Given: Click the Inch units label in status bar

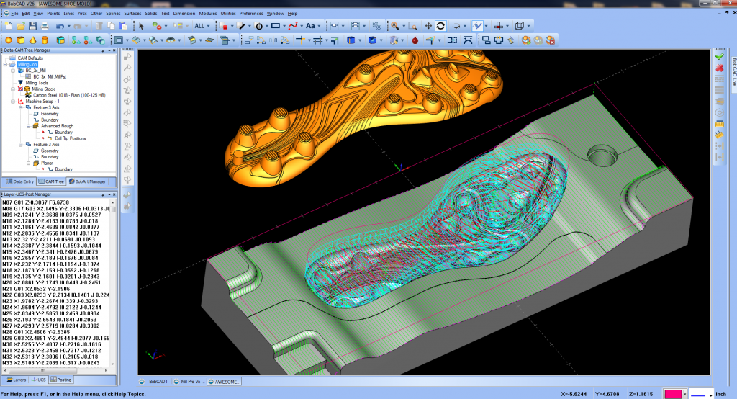Looking at the screenshot, I should [720, 394].
